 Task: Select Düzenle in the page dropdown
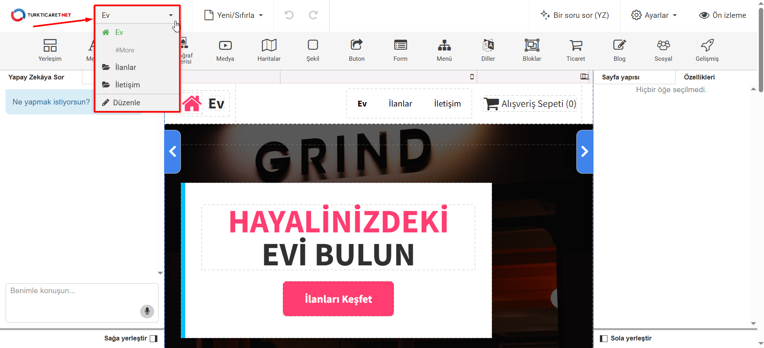tap(126, 102)
